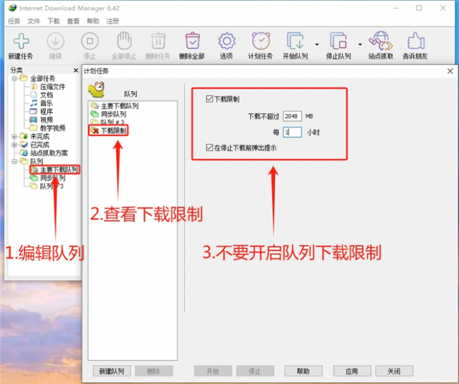This screenshot has height=384, width=459.
Task: Toggle 在停止下载前弹出提示 checkbox
Action: pos(209,148)
